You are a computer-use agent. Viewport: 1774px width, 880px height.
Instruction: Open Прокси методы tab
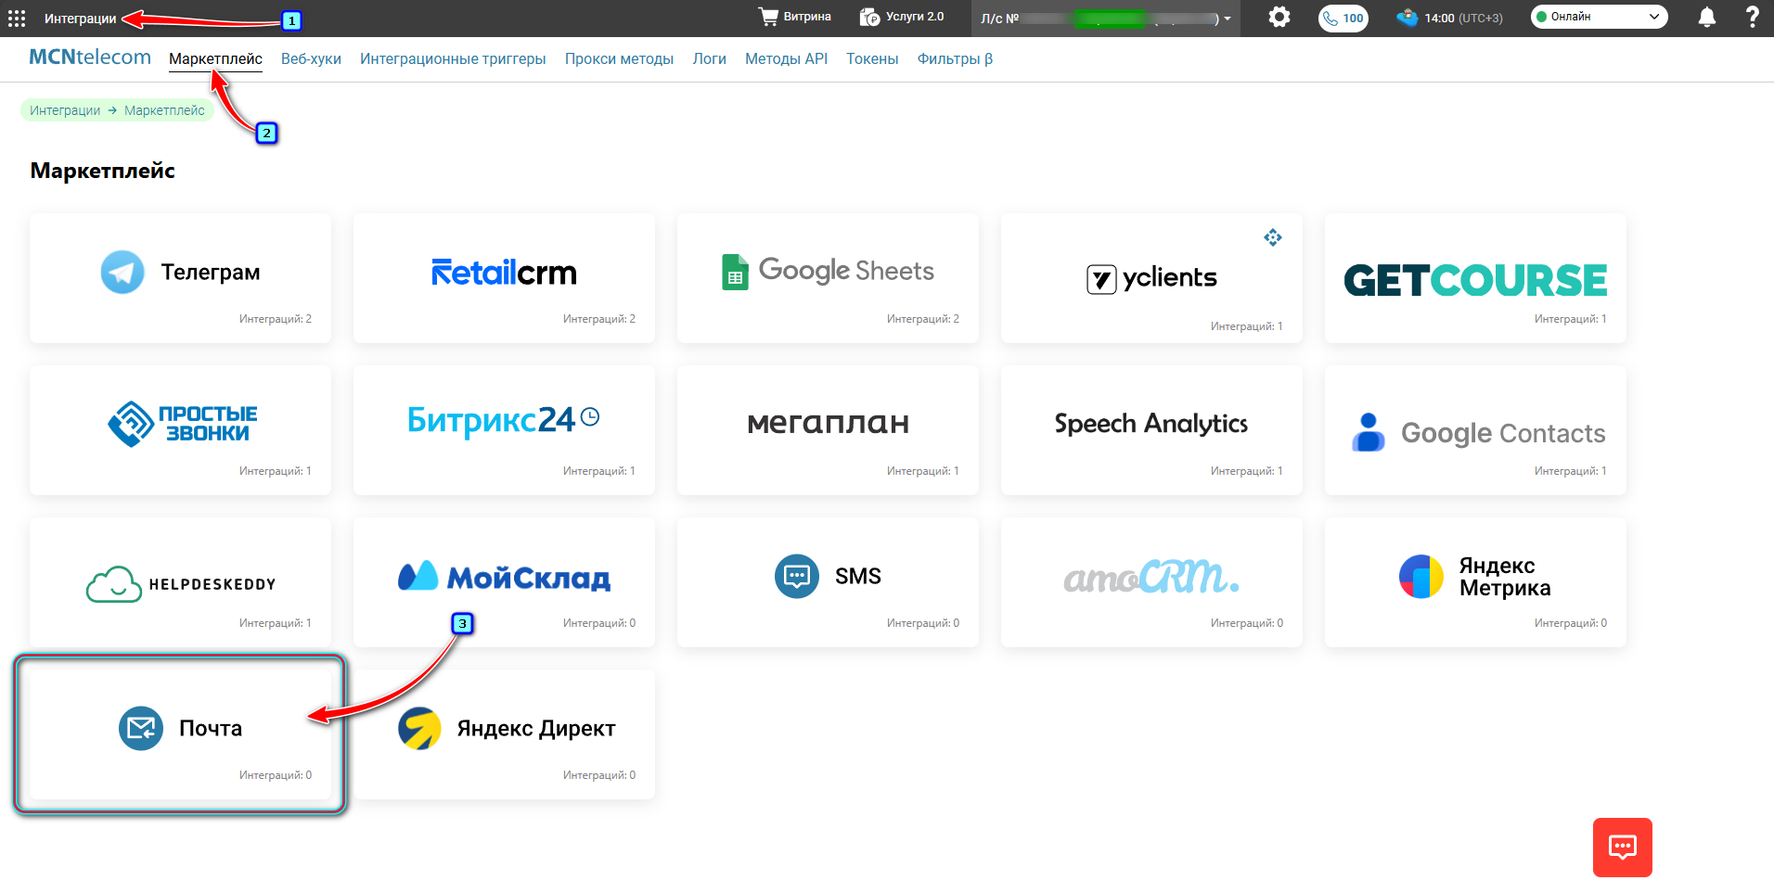coord(619,58)
